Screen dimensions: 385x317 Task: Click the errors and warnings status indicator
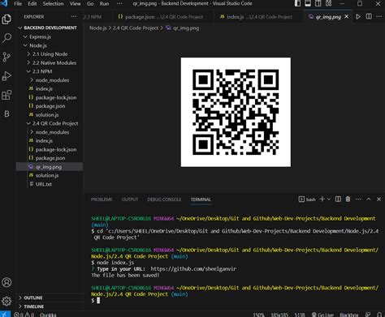click(x=24, y=315)
